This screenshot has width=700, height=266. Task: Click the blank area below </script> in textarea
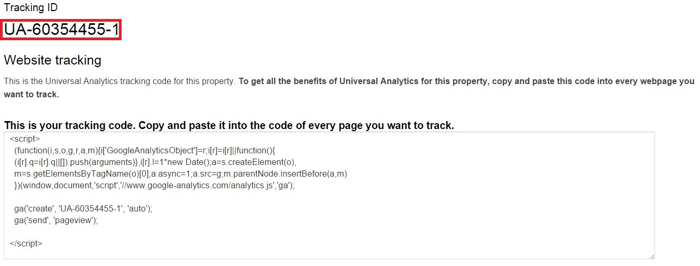329,253
